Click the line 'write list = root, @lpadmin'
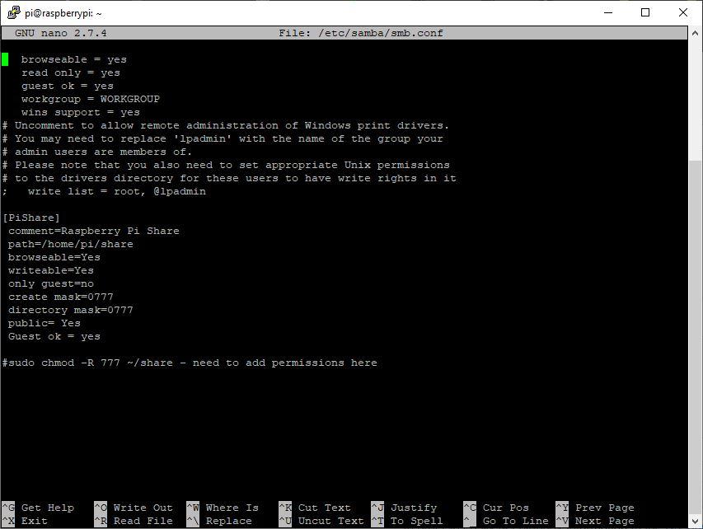703x529 pixels. (x=104, y=191)
